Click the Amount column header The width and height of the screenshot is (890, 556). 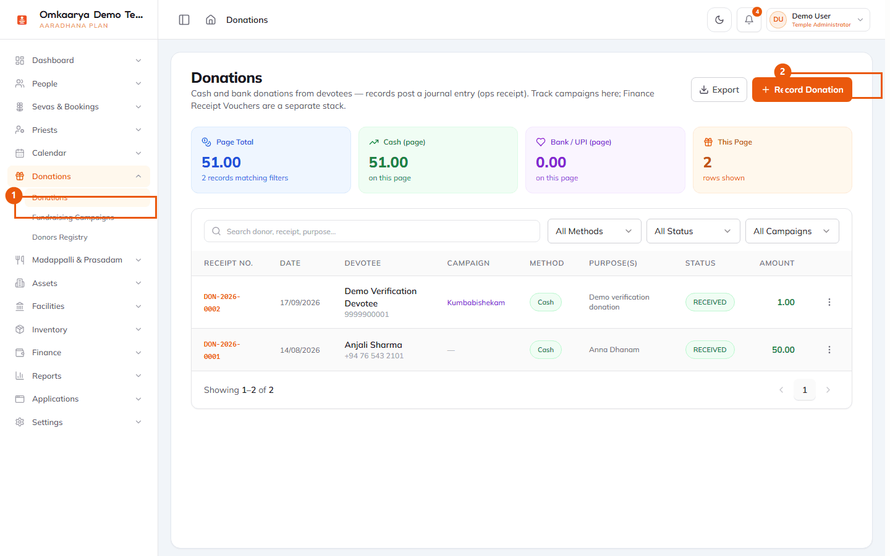(777, 263)
